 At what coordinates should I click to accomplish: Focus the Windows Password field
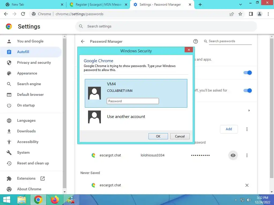(x=133, y=101)
